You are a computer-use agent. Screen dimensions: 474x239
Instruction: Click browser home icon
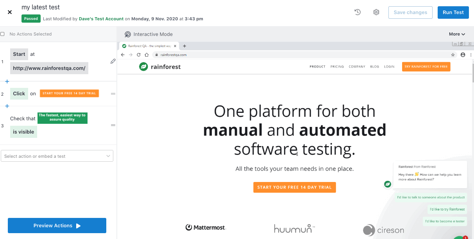147,55
